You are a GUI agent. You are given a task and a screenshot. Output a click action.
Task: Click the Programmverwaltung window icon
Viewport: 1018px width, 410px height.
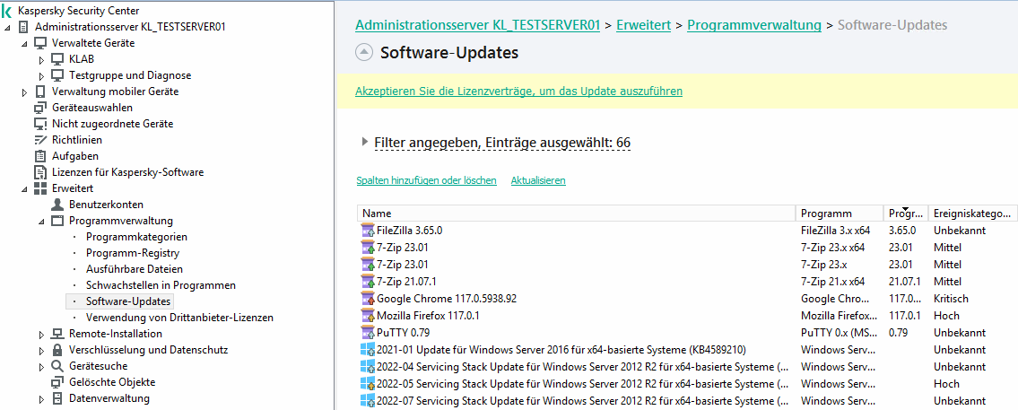click(x=57, y=221)
